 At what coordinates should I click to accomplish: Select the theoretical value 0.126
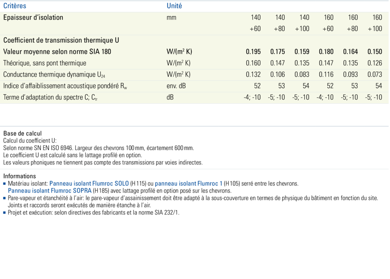pos(375,63)
